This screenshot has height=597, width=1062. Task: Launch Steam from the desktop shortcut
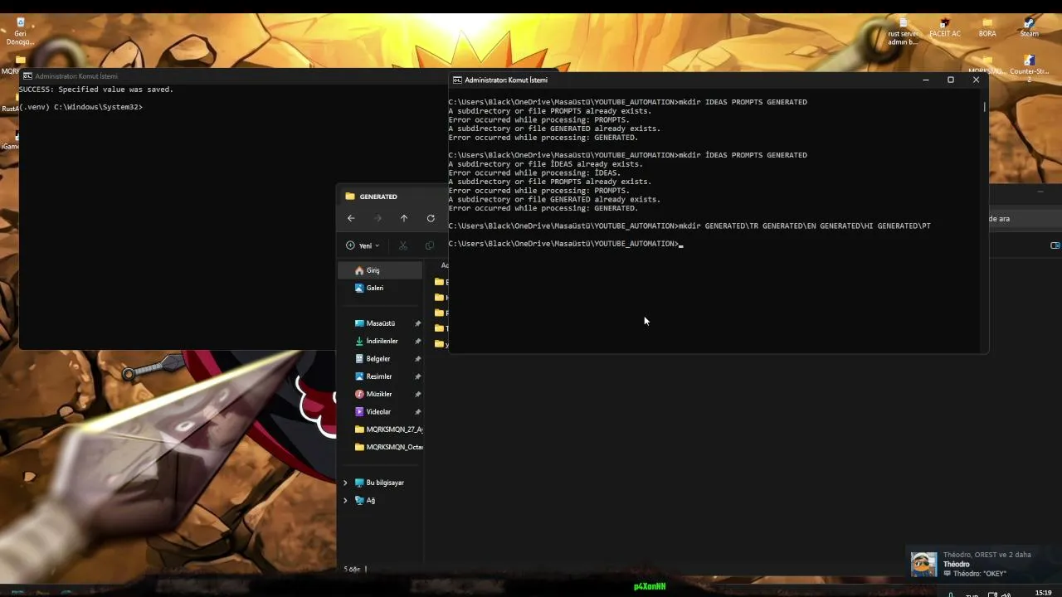coord(1029,28)
